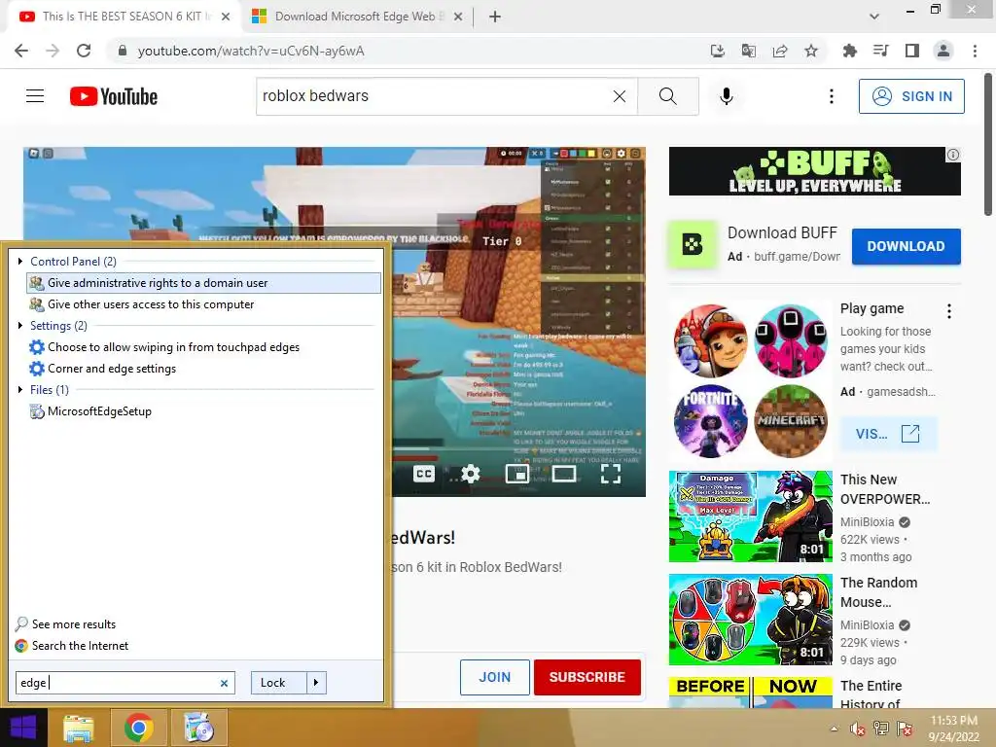Image resolution: width=996 pixels, height=747 pixels.
Task: Click the volume muted tray icon
Action: [x=857, y=729]
